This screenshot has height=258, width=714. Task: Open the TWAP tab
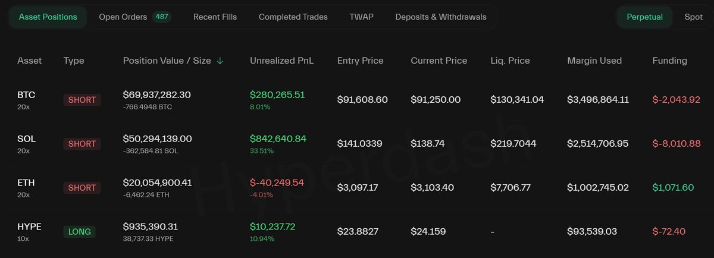(361, 17)
